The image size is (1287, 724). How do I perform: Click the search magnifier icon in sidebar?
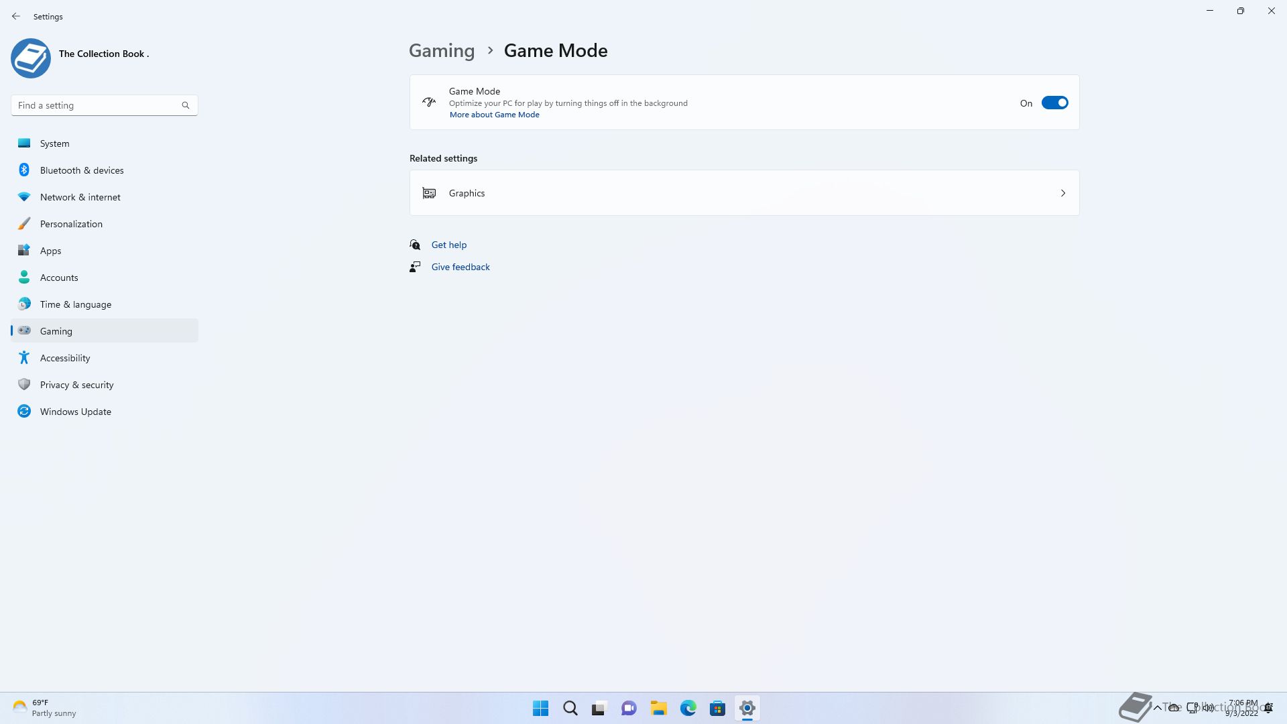click(186, 105)
